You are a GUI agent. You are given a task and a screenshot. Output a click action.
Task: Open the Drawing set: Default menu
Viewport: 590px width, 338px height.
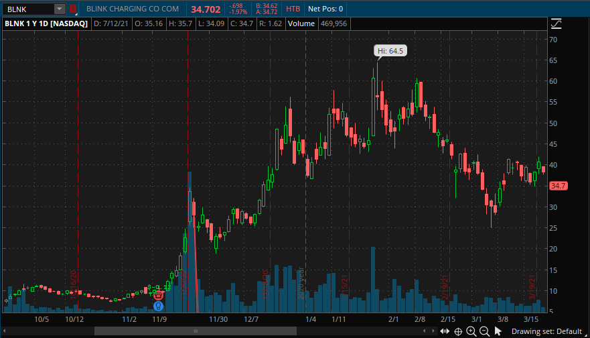point(546,331)
